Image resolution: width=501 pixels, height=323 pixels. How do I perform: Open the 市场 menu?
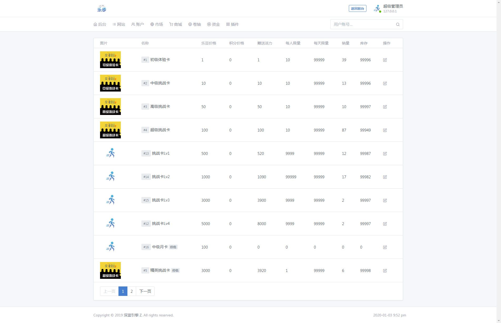pyautogui.click(x=157, y=24)
